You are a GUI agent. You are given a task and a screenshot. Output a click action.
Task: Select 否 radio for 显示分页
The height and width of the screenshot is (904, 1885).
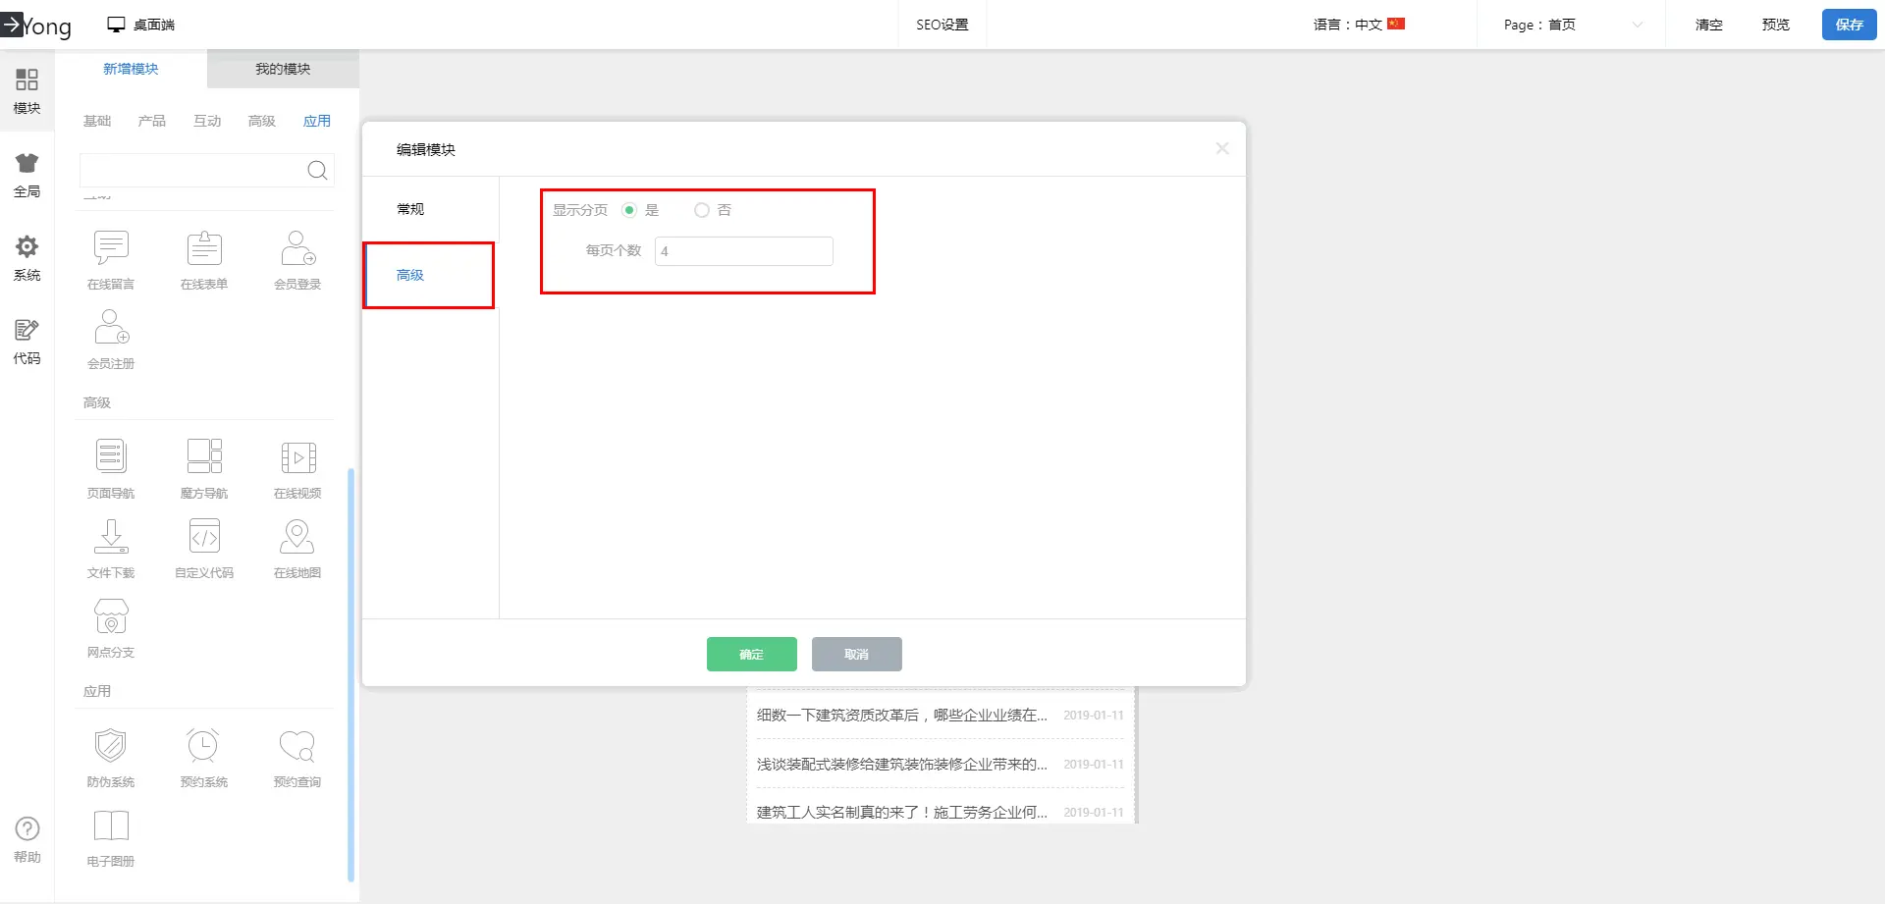(x=701, y=210)
